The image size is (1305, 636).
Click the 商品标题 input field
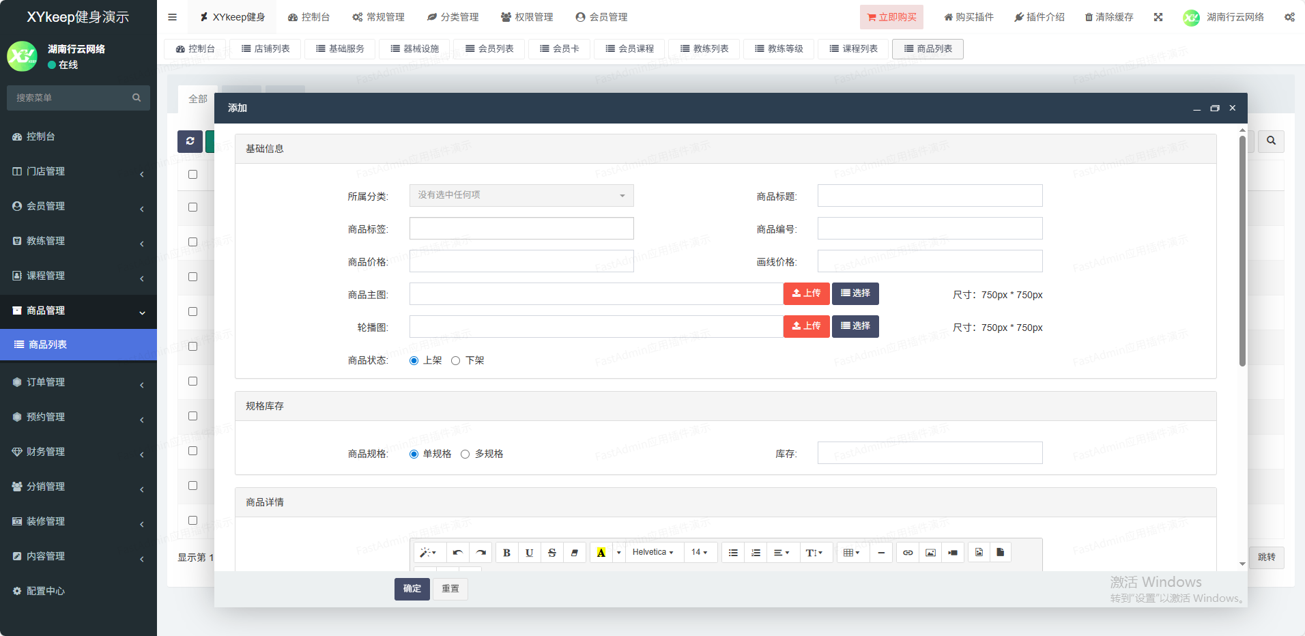pos(930,196)
